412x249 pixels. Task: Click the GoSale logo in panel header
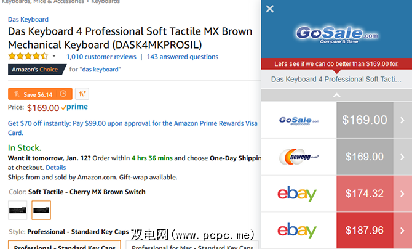(x=336, y=35)
